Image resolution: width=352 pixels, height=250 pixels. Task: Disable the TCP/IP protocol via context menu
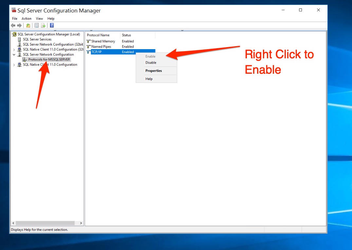tap(151, 63)
